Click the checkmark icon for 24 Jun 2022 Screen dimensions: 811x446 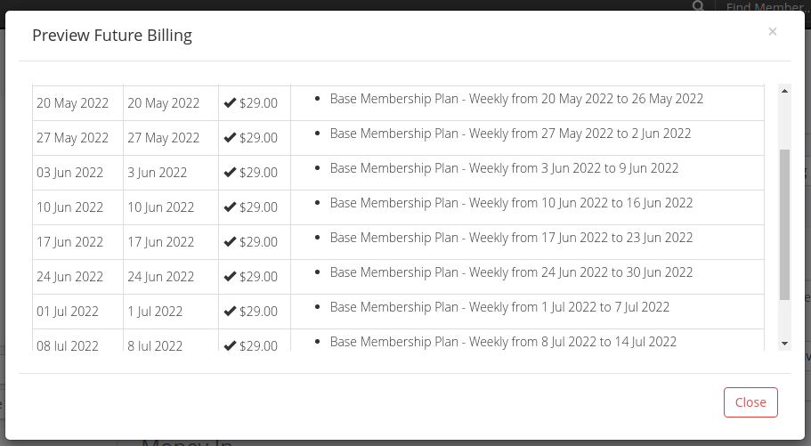pyautogui.click(x=231, y=276)
